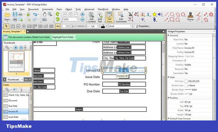218x132 pixels.
Task: Click the File Attachment paperclip icon
Action: [154, 19]
